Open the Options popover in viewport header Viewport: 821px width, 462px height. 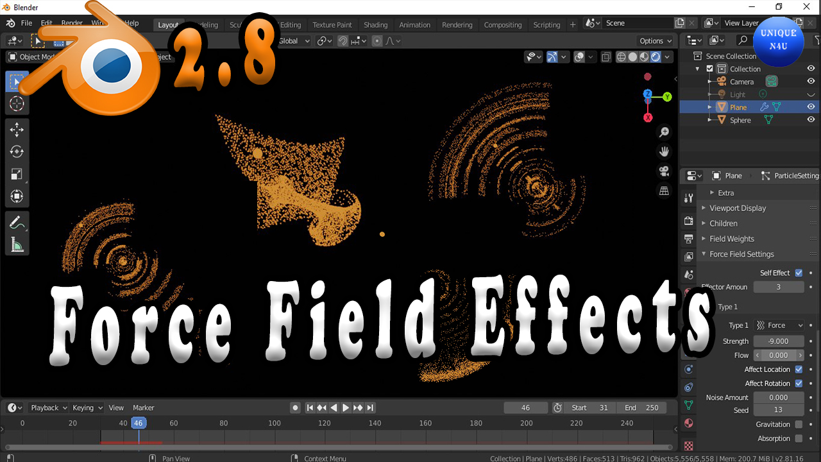tap(655, 40)
